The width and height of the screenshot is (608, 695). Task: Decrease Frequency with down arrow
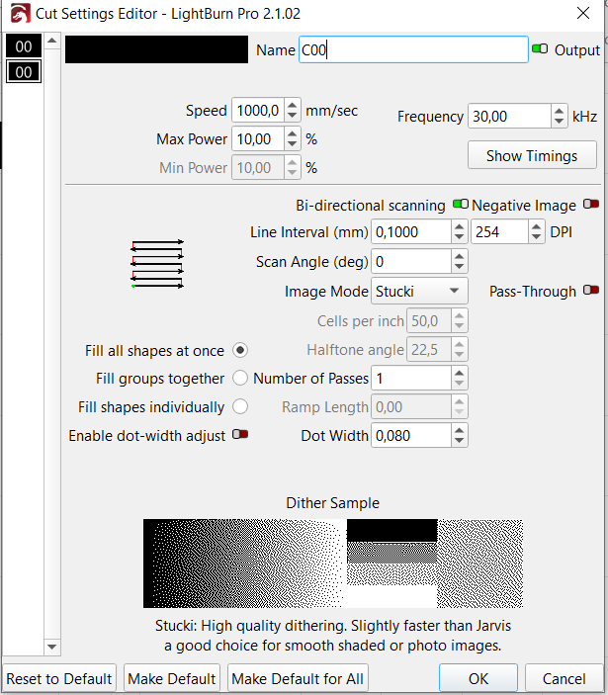pos(560,122)
